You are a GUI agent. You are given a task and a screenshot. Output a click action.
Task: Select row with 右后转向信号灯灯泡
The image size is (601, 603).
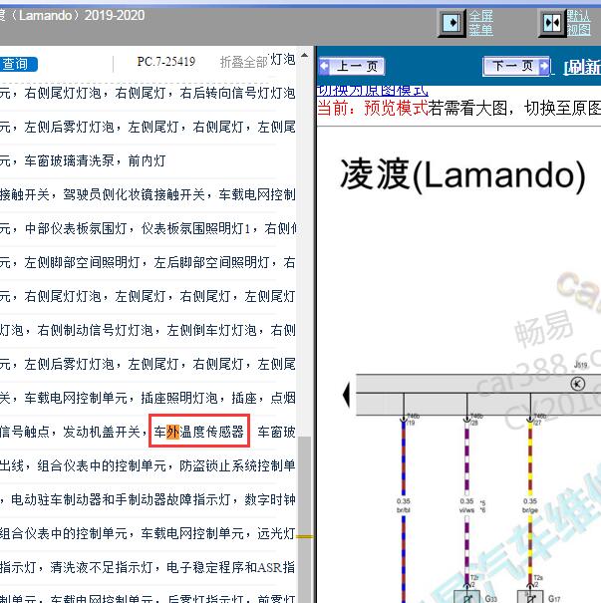point(148,93)
